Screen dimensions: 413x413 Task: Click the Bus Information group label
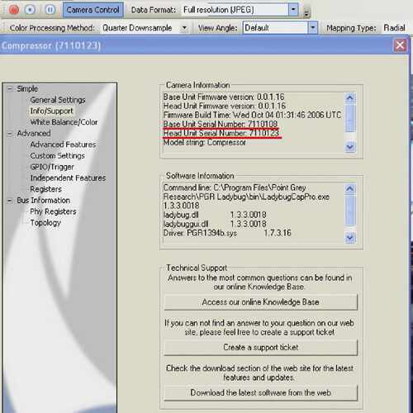tap(44, 201)
